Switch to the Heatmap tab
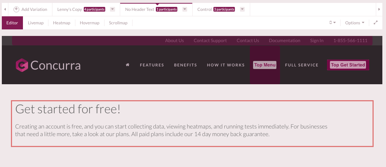 pyautogui.click(x=62, y=23)
